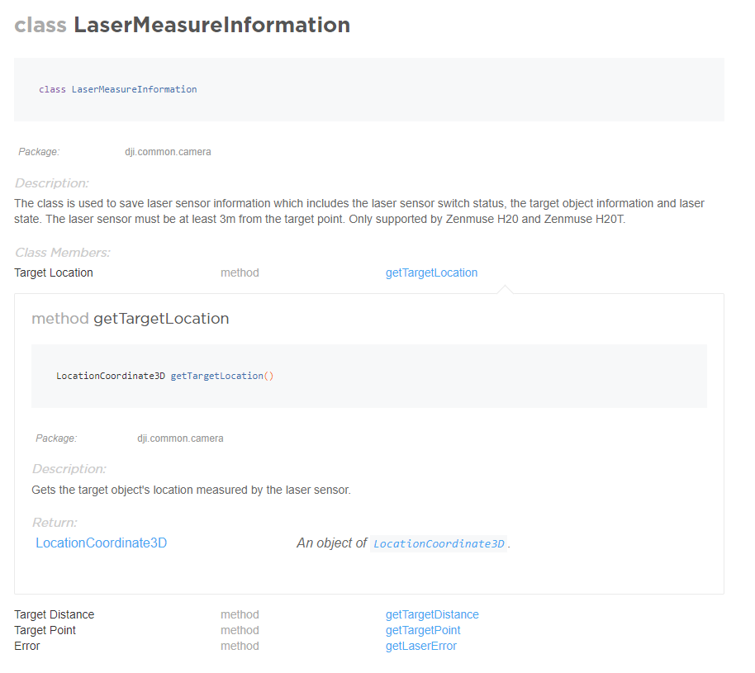Viewport: 755px width, 673px height.
Task: Open LocationCoordinate3D link under Return heading
Action: click(101, 543)
